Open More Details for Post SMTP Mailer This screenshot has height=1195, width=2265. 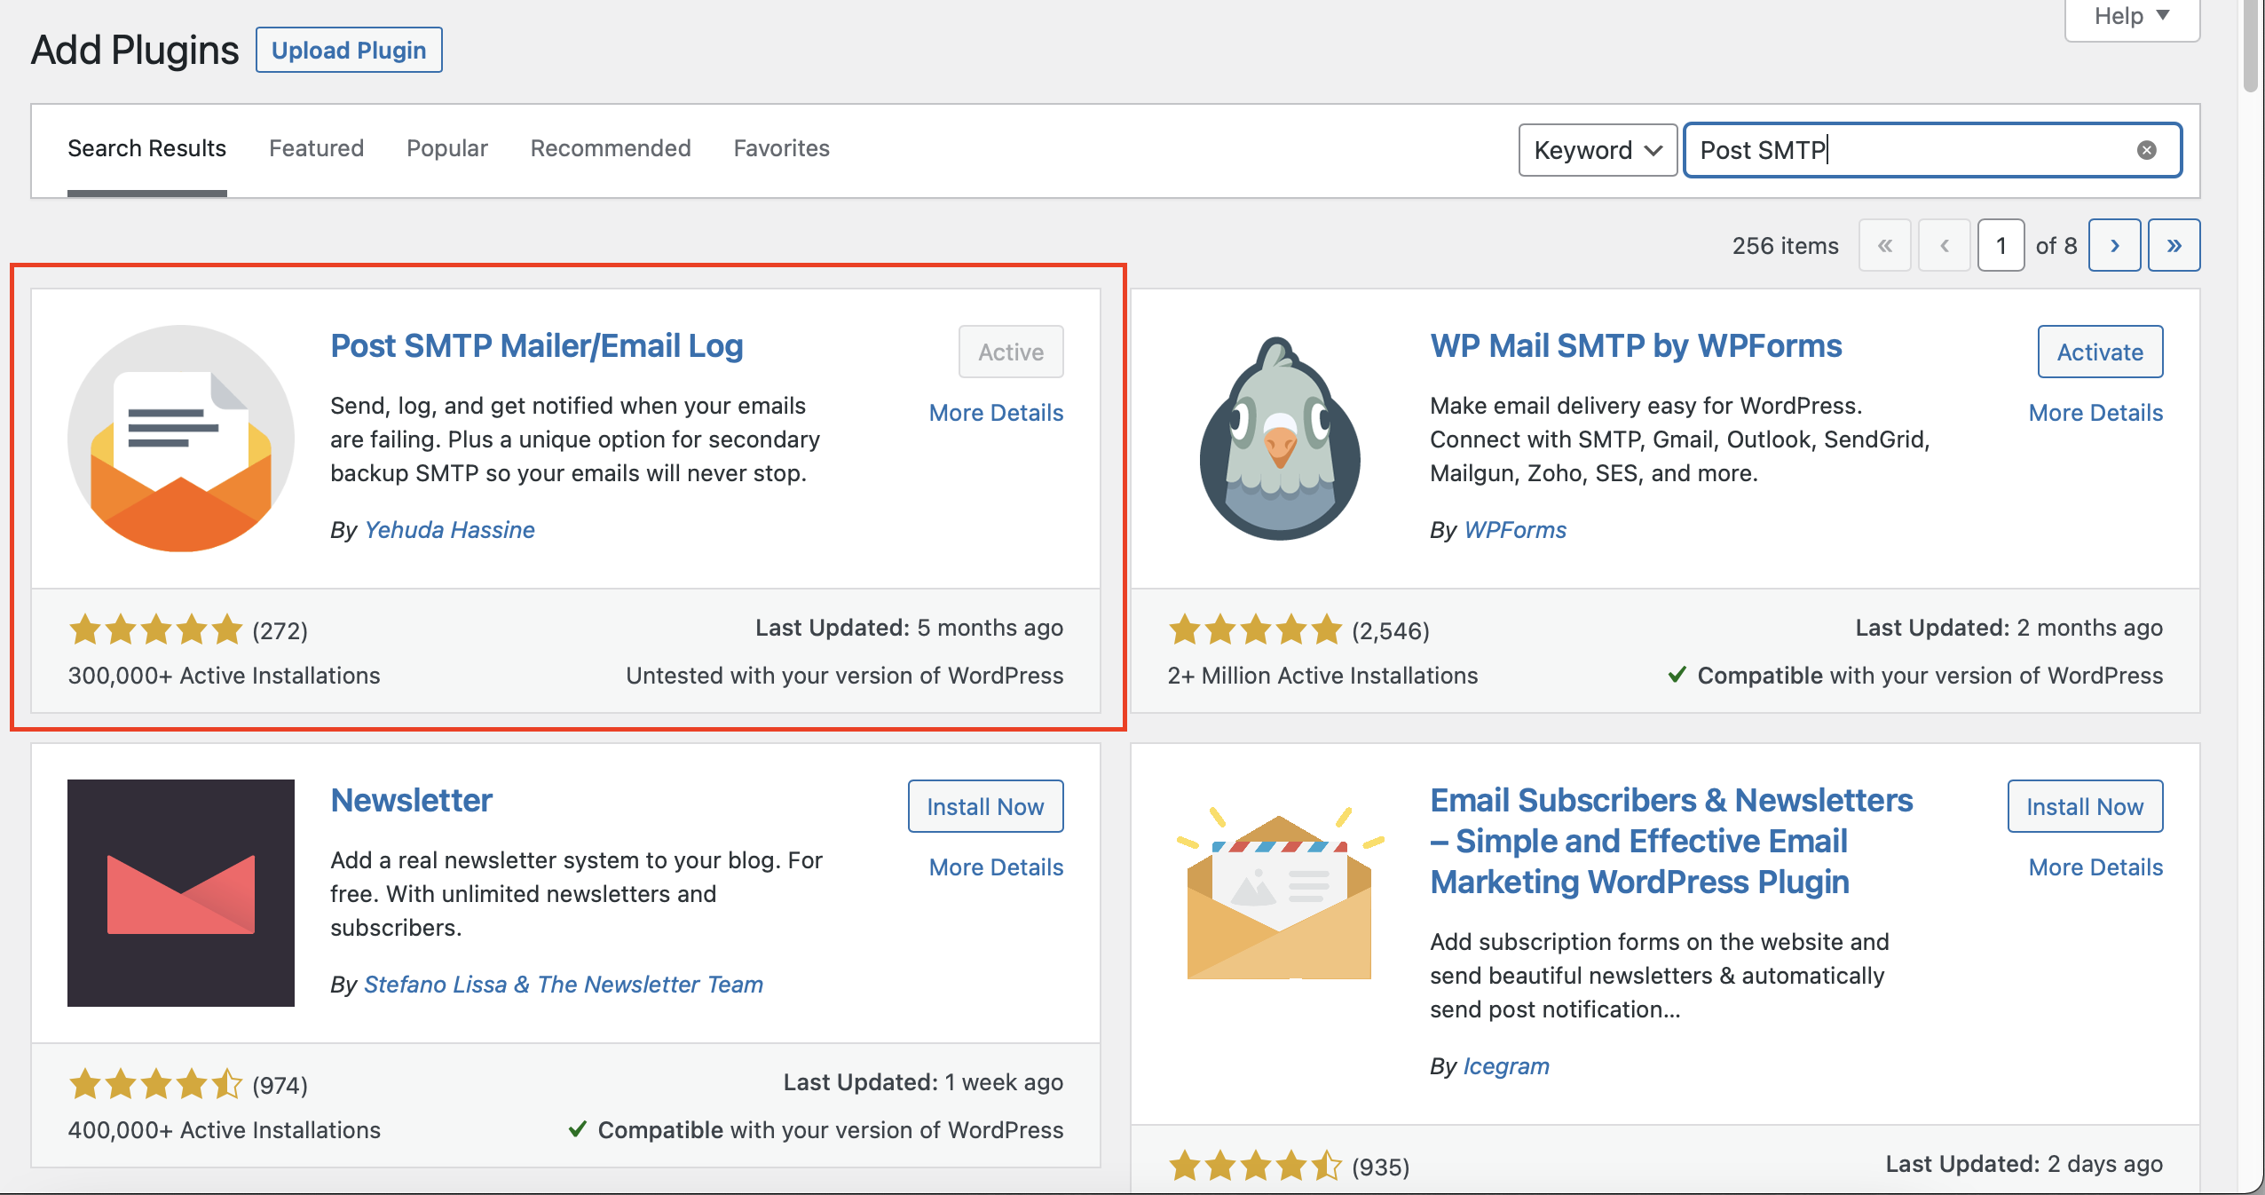click(996, 413)
